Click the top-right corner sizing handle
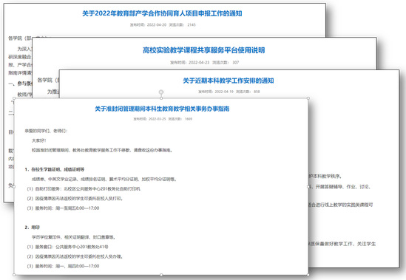The image size is (406, 280). [x=308, y=98]
